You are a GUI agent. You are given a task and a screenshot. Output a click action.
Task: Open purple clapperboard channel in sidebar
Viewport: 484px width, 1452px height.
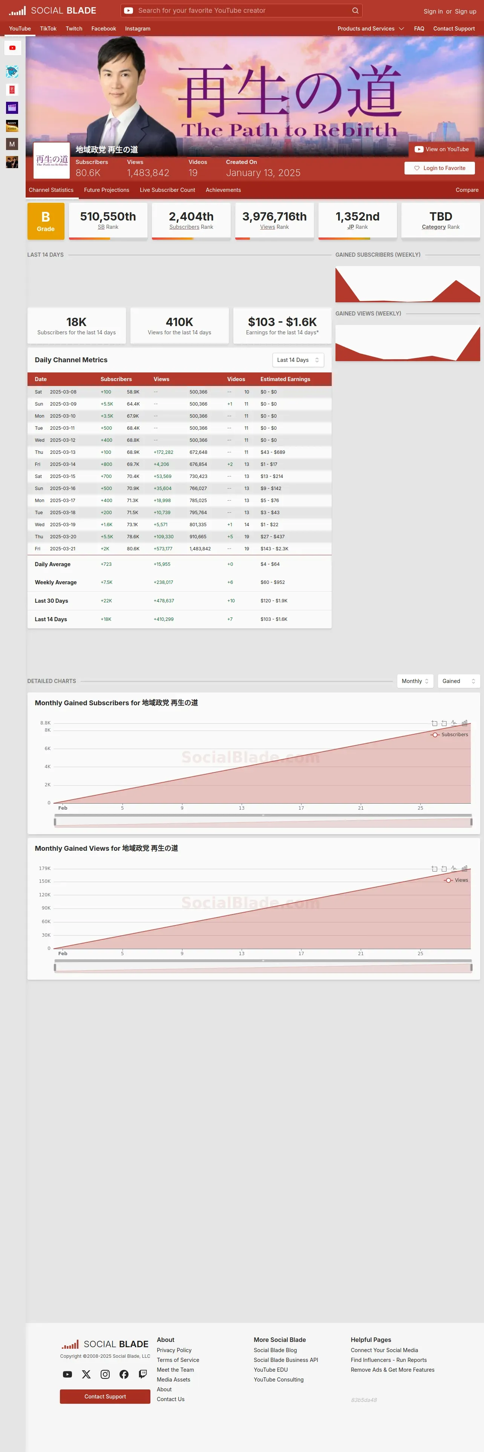pos(12,108)
